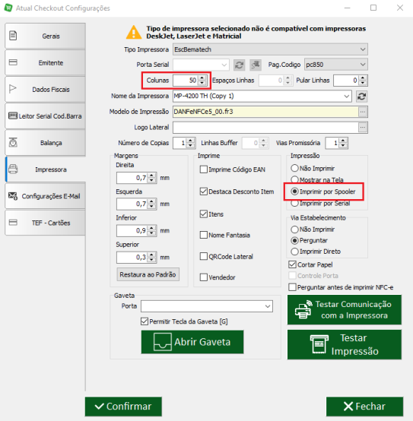Browse for Modelo de Impressão file
Viewport: 413px width, 421px height.
[x=363, y=112]
